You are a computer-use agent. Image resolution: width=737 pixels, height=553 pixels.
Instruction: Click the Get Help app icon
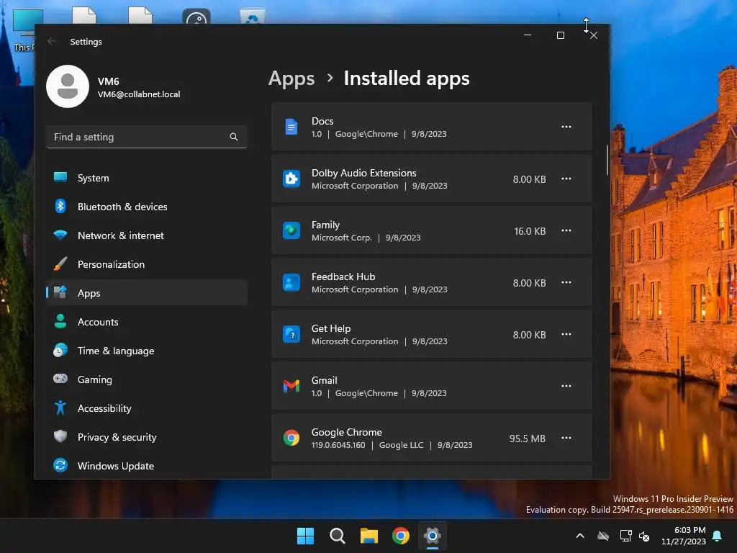tap(291, 334)
